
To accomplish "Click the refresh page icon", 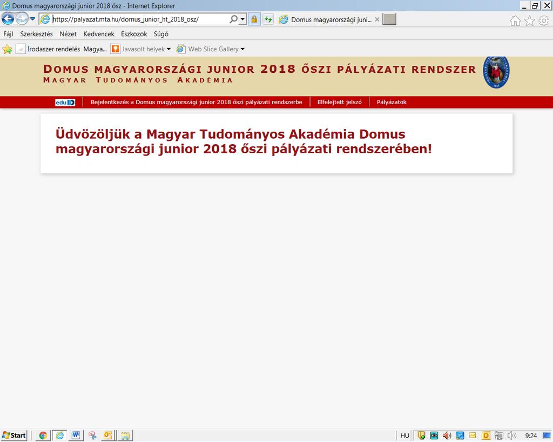I will 268,19.
